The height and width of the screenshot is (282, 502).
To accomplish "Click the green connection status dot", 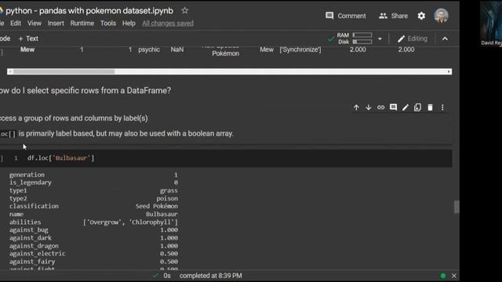I will [x=443, y=276].
